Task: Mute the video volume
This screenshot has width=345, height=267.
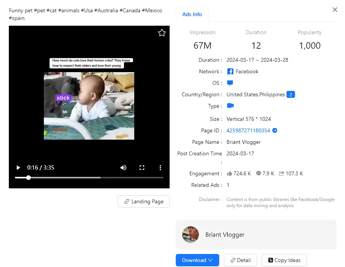Action: (x=123, y=168)
